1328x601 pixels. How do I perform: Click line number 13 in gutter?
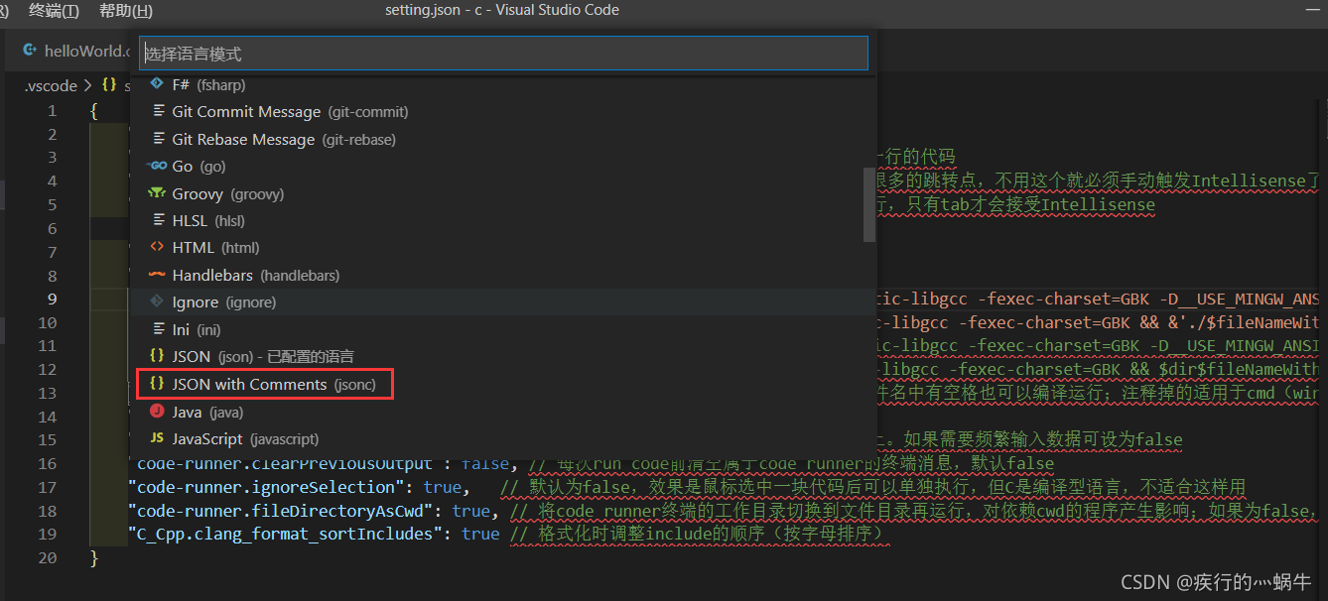(47, 393)
